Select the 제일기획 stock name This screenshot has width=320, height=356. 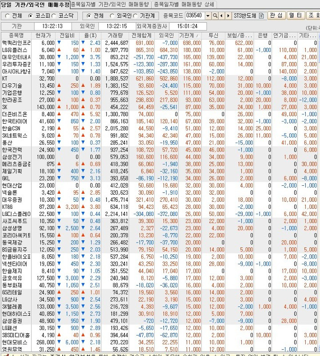point(12,171)
